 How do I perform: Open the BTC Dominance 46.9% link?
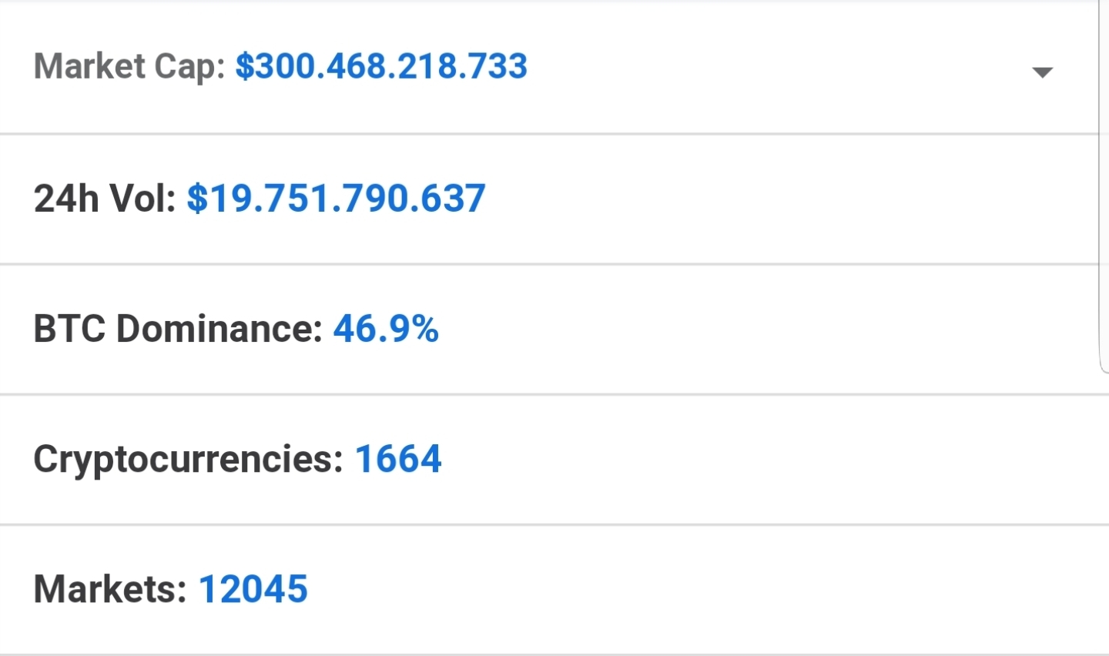386,329
